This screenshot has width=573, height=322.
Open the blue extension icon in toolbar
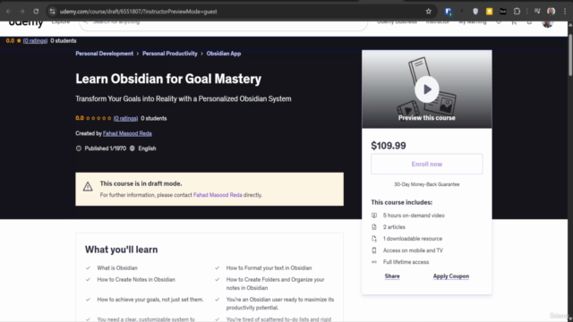tap(448, 12)
